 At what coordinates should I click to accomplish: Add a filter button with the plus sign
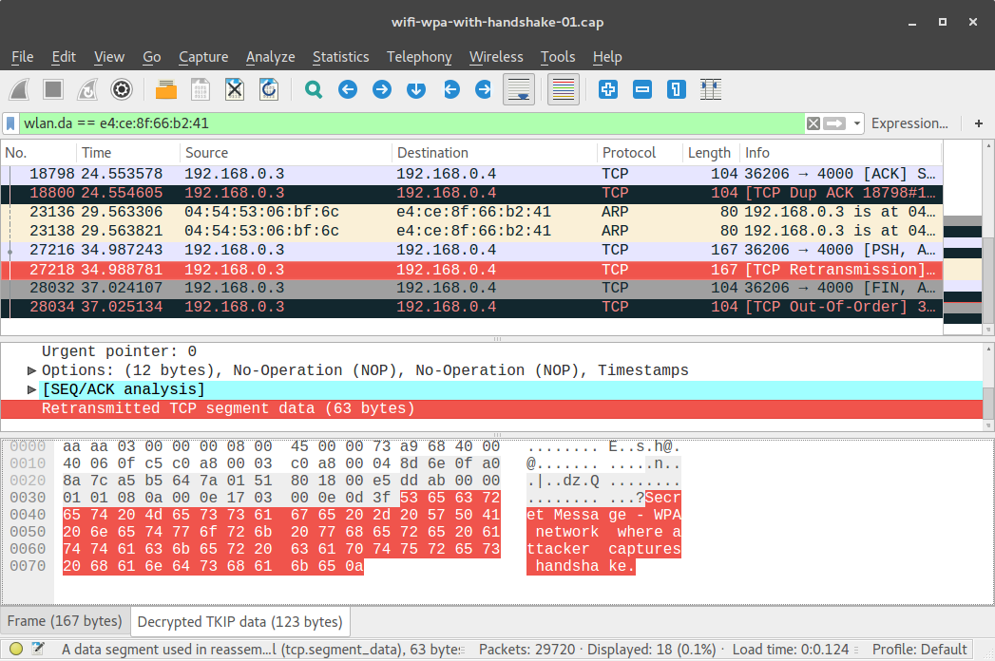point(978,123)
